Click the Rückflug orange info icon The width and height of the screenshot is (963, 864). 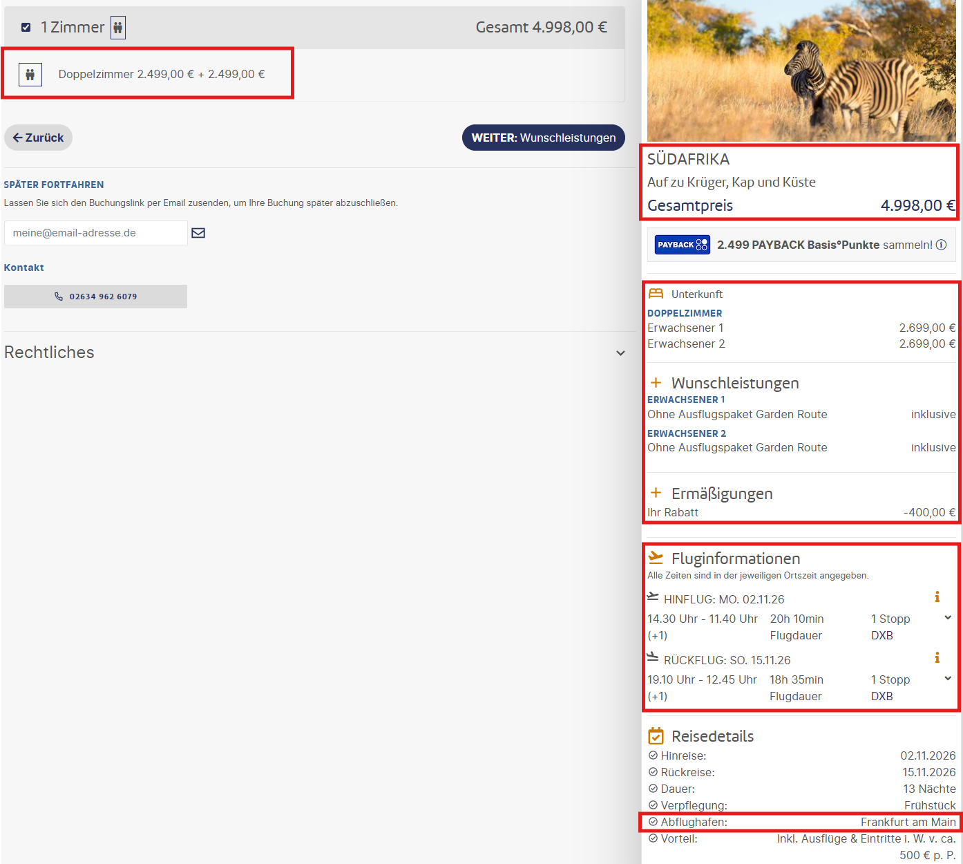(937, 657)
